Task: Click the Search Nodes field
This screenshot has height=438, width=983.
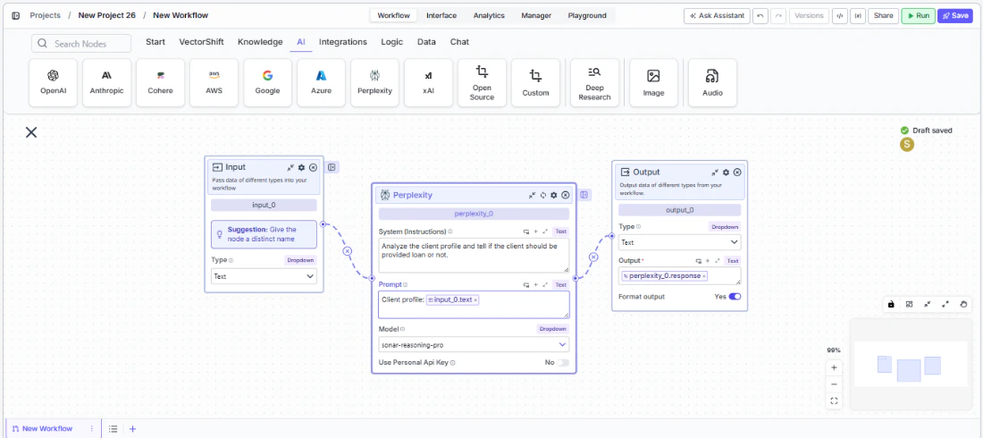Action: coord(81,43)
